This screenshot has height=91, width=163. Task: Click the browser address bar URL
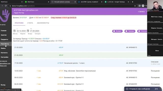coord(23,6)
